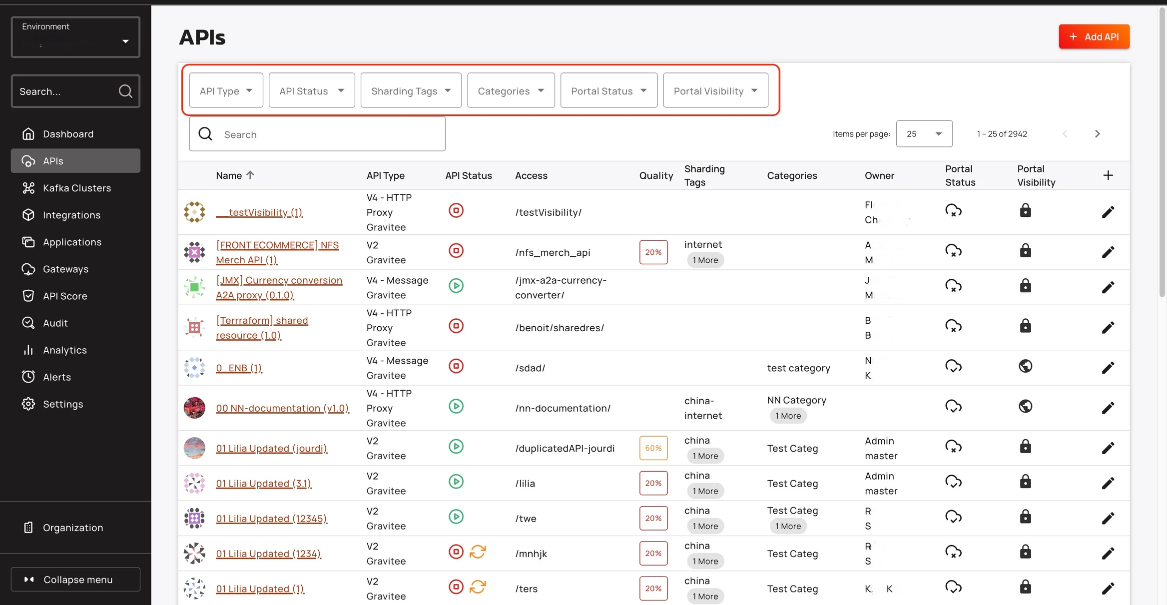Click the 60% quality score badge
Viewport: 1167px width, 605px height.
pos(653,448)
